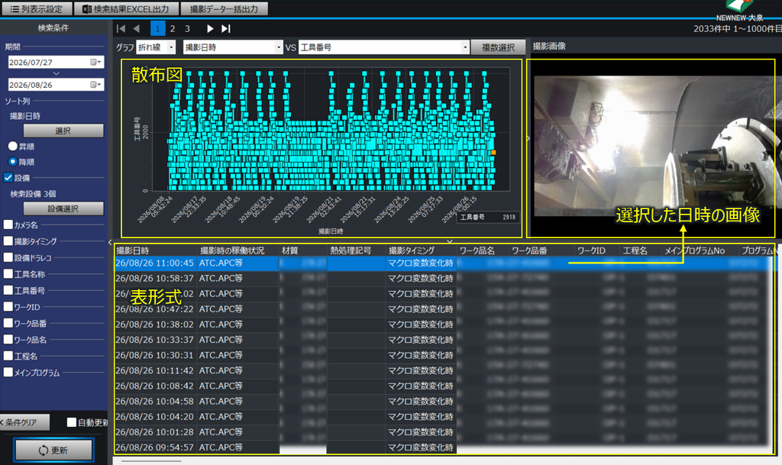Jump to the last results page
Image resolution: width=782 pixels, height=465 pixels.
[226, 29]
